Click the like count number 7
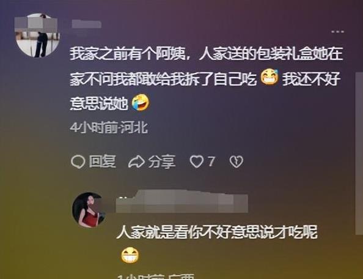 [211, 162]
